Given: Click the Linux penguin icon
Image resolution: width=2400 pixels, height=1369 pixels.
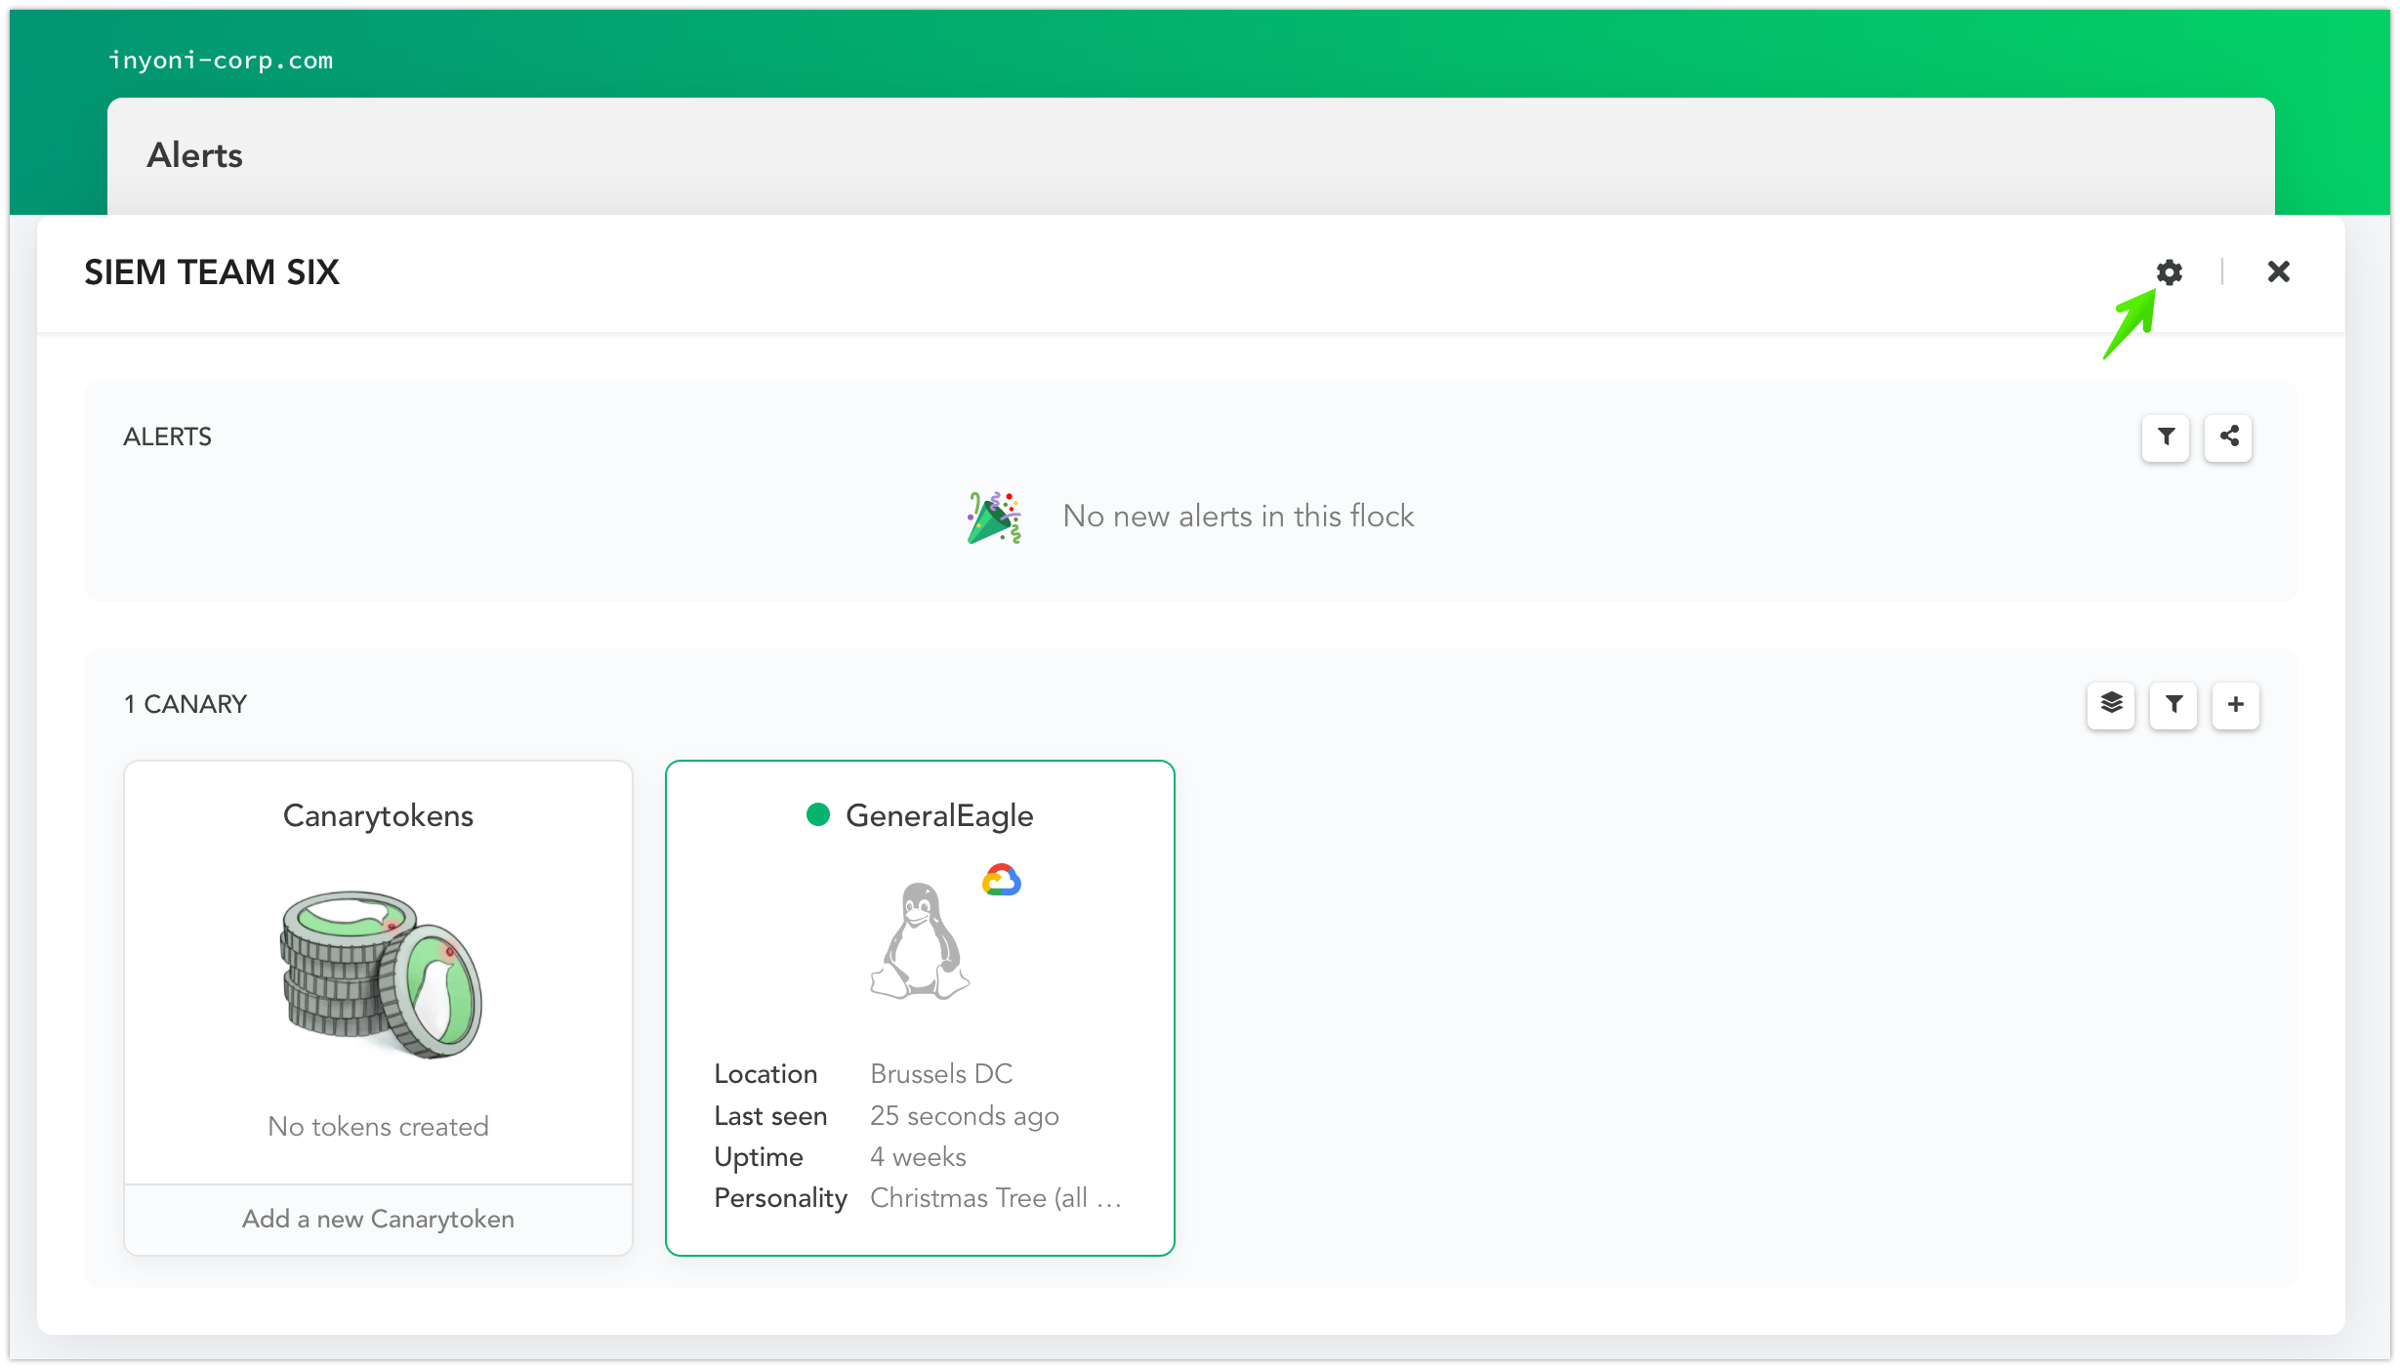Looking at the screenshot, I should [x=919, y=941].
